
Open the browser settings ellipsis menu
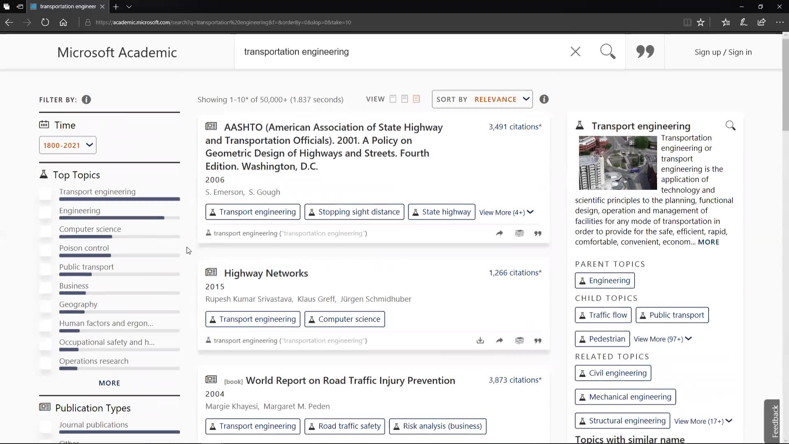click(x=780, y=22)
